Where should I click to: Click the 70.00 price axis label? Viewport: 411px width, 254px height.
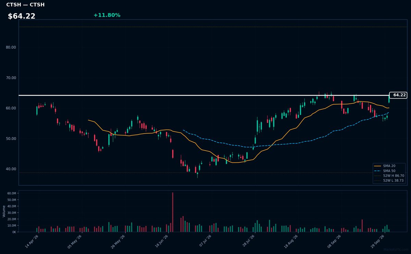11,78
